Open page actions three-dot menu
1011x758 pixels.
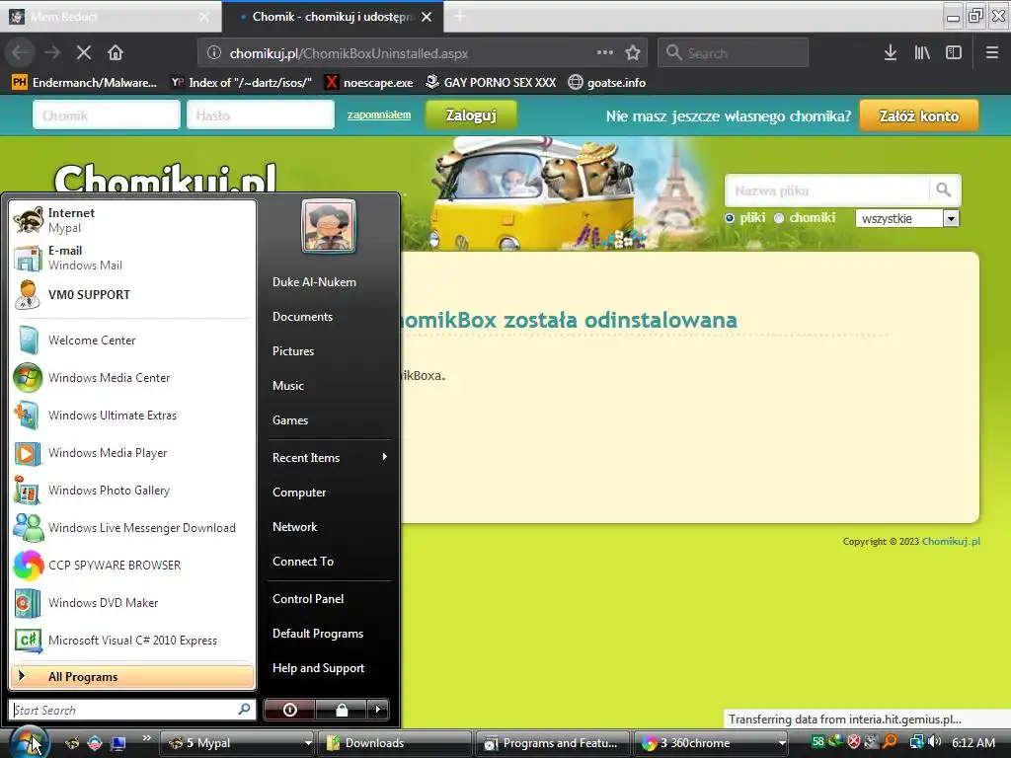[x=605, y=52]
